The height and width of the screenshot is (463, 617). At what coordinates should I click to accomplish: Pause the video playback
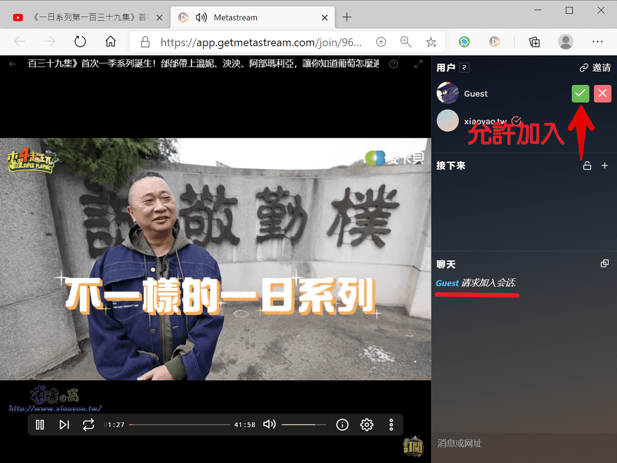coord(40,425)
